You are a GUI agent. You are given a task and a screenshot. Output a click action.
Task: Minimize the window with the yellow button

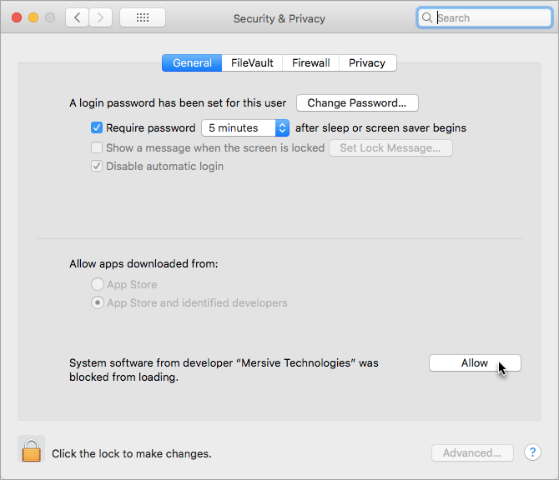pos(33,17)
